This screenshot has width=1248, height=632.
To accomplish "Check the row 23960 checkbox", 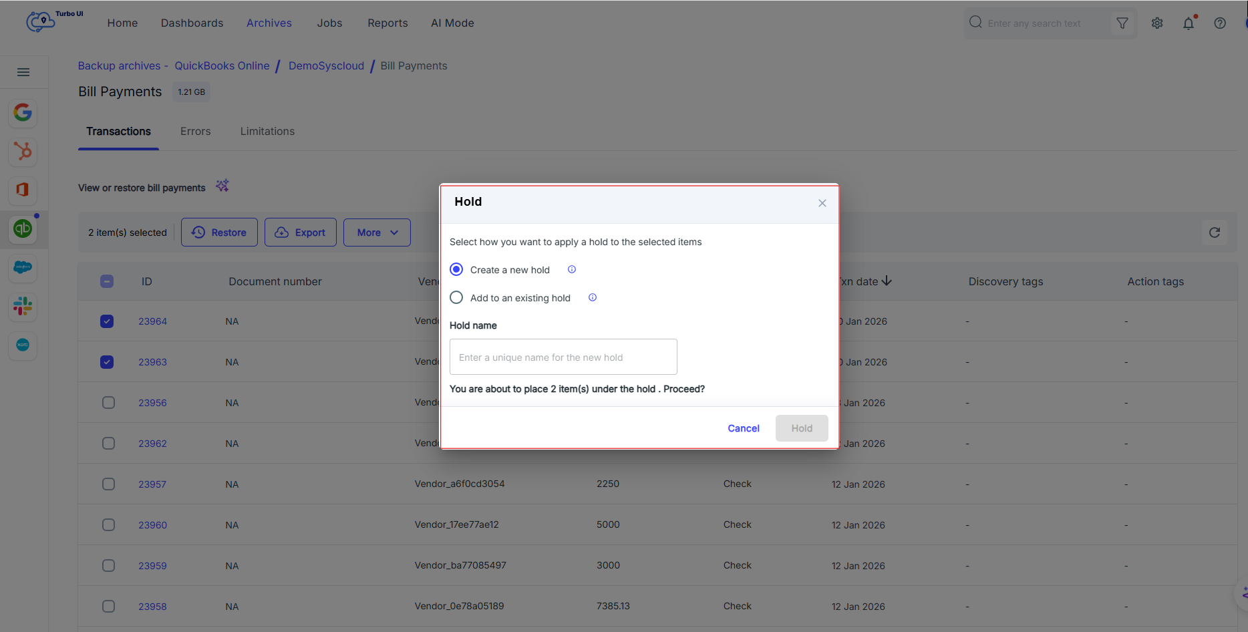I will point(108,525).
